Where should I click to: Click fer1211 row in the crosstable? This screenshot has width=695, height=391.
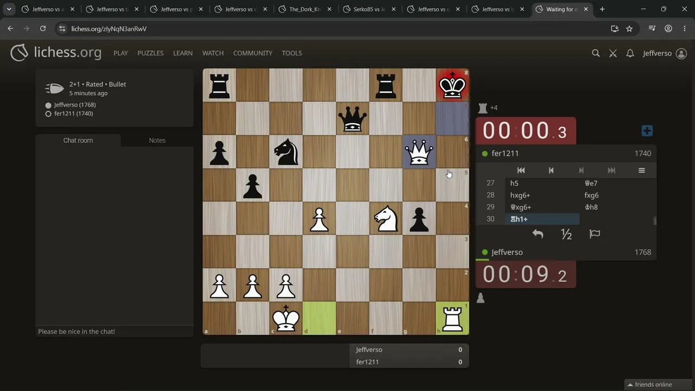[x=409, y=362]
